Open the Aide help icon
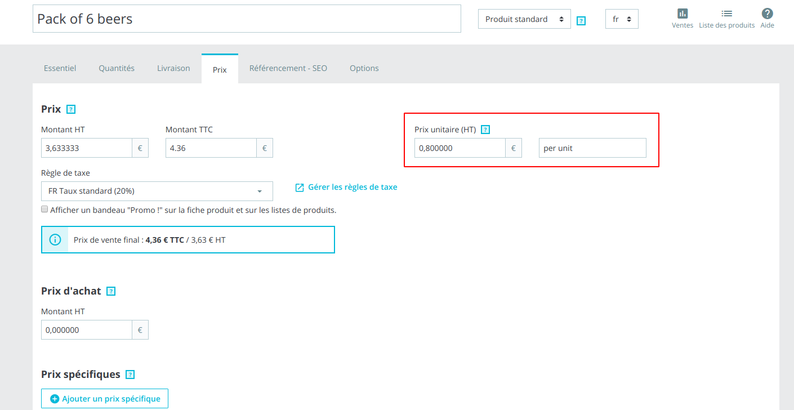 click(767, 14)
